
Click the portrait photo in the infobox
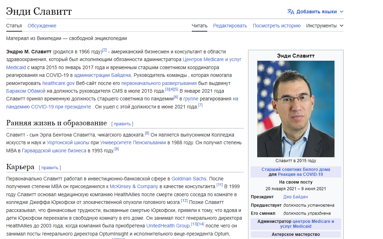tap(296, 109)
